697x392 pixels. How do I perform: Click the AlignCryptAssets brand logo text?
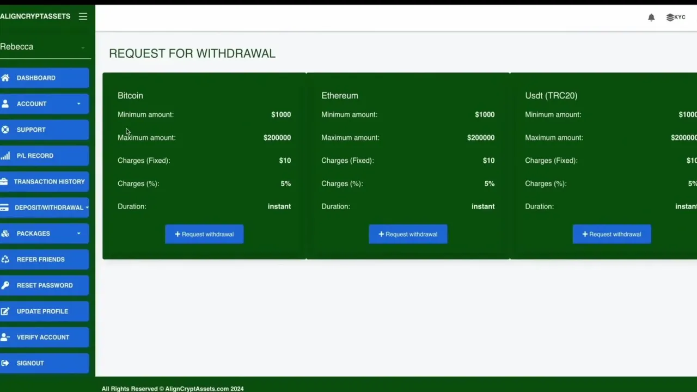[35, 16]
